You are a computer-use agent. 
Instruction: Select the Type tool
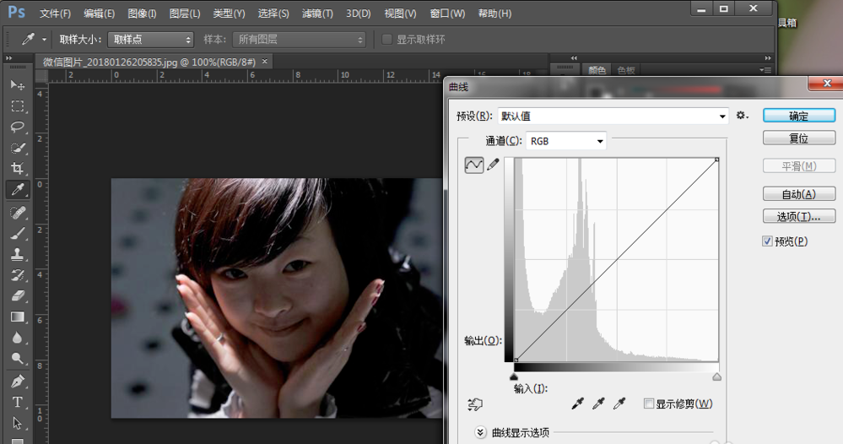click(17, 402)
